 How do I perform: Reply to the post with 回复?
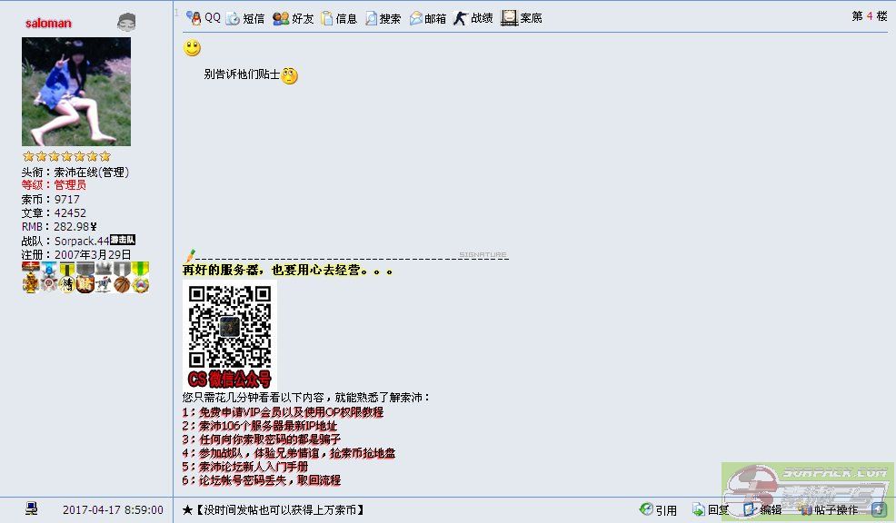[711, 509]
